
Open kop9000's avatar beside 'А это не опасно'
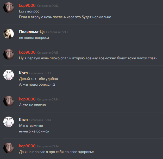[x=9, y=101]
